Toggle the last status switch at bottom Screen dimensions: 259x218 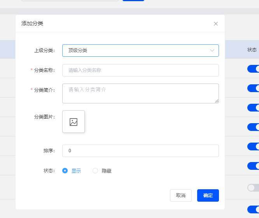pyautogui.click(x=253, y=209)
